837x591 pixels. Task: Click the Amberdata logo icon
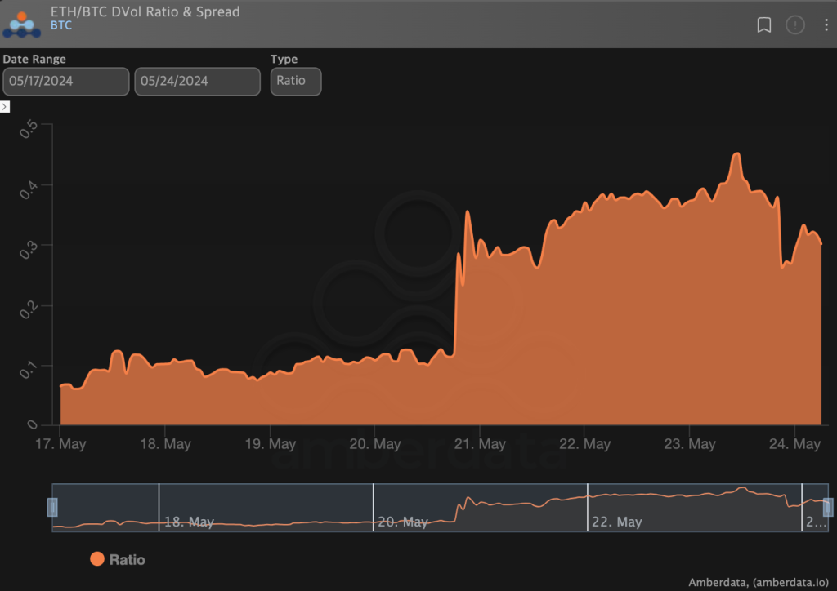pos(22,23)
